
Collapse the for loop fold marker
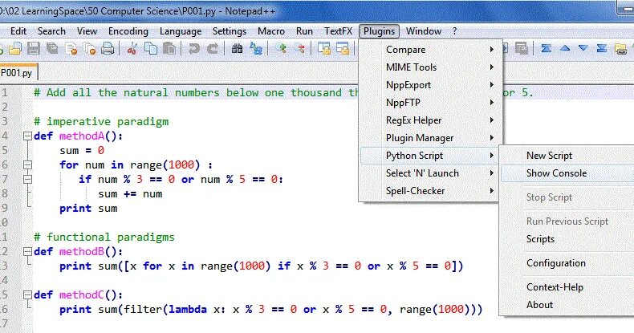coord(27,164)
